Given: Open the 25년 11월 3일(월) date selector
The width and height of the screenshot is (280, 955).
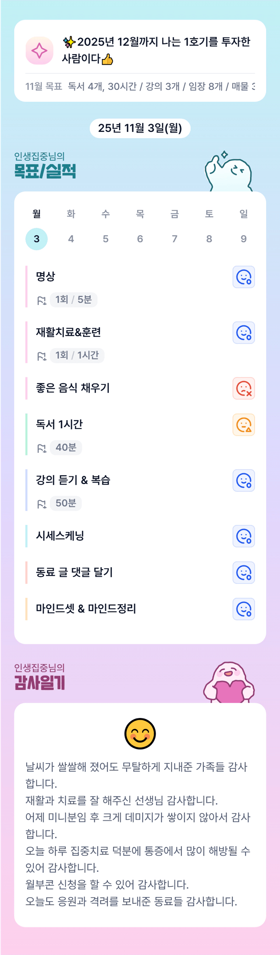Looking at the screenshot, I should 140,128.
